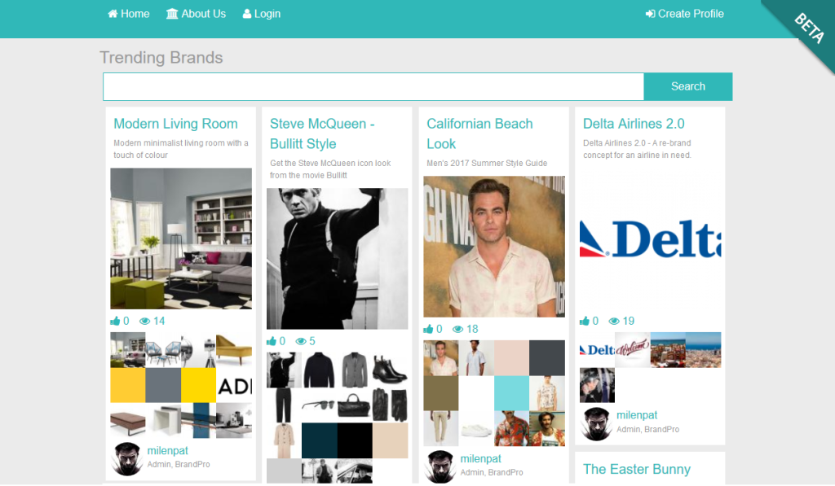835x486 pixels.
Task: Open Delta Airlines 2.0 title
Action: tap(634, 124)
